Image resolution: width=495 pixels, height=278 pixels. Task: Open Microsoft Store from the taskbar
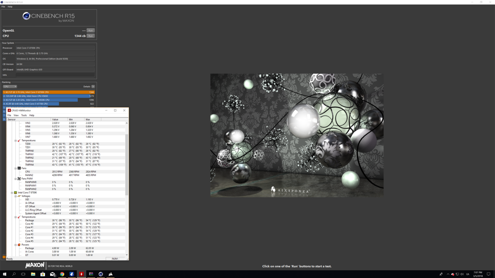(43, 274)
